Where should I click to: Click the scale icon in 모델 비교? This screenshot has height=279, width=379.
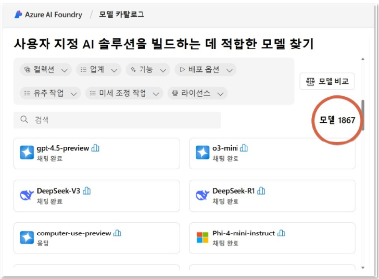(x=310, y=82)
